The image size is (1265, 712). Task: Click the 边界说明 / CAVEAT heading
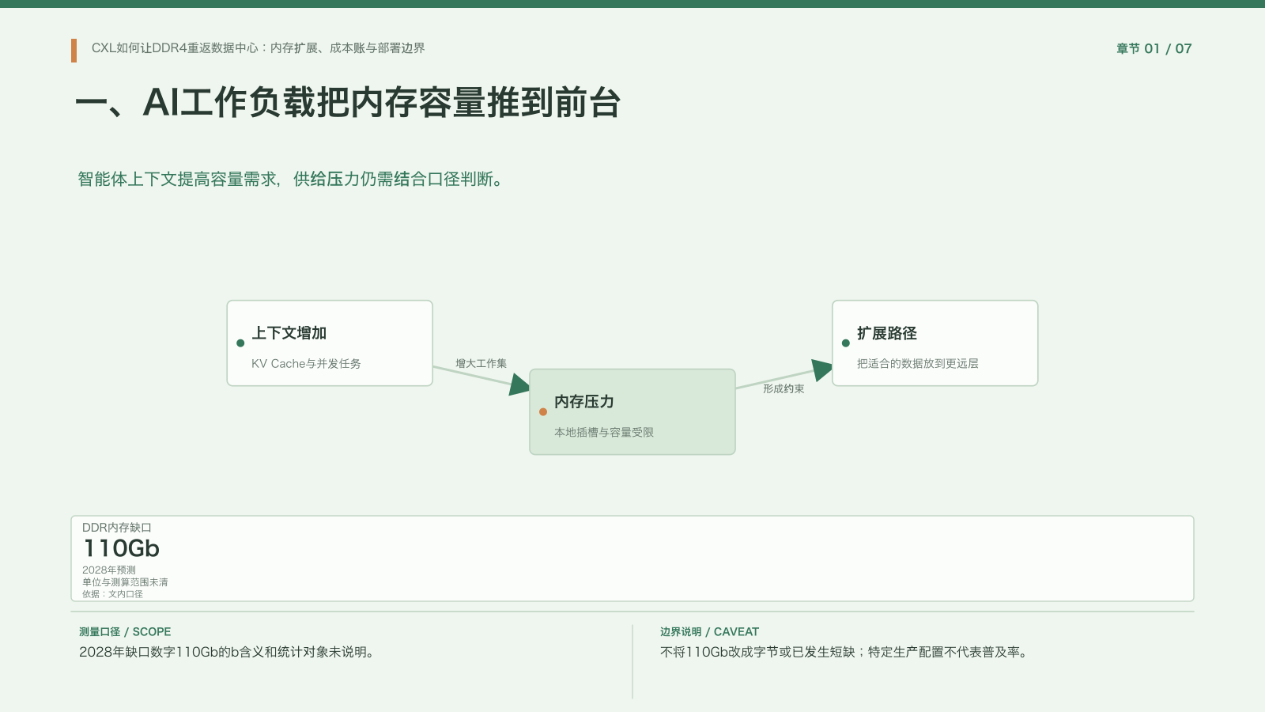709,632
